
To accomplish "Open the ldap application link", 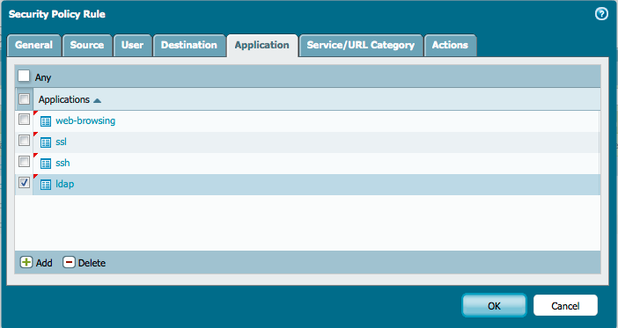I will tap(64, 185).
